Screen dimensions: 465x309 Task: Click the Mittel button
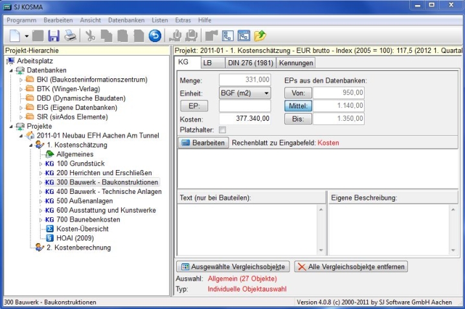pyautogui.click(x=298, y=106)
